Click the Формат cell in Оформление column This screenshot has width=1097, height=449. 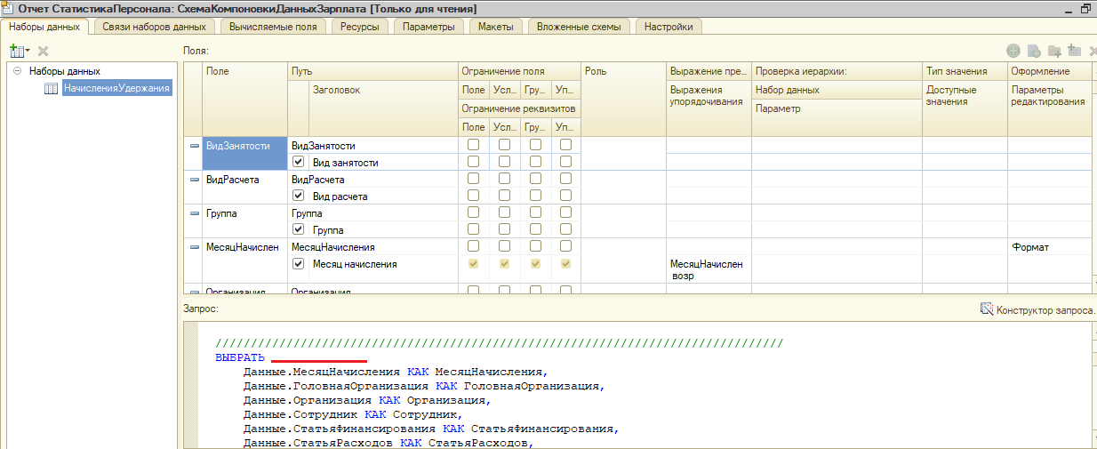pyautogui.click(x=1030, y=247)
